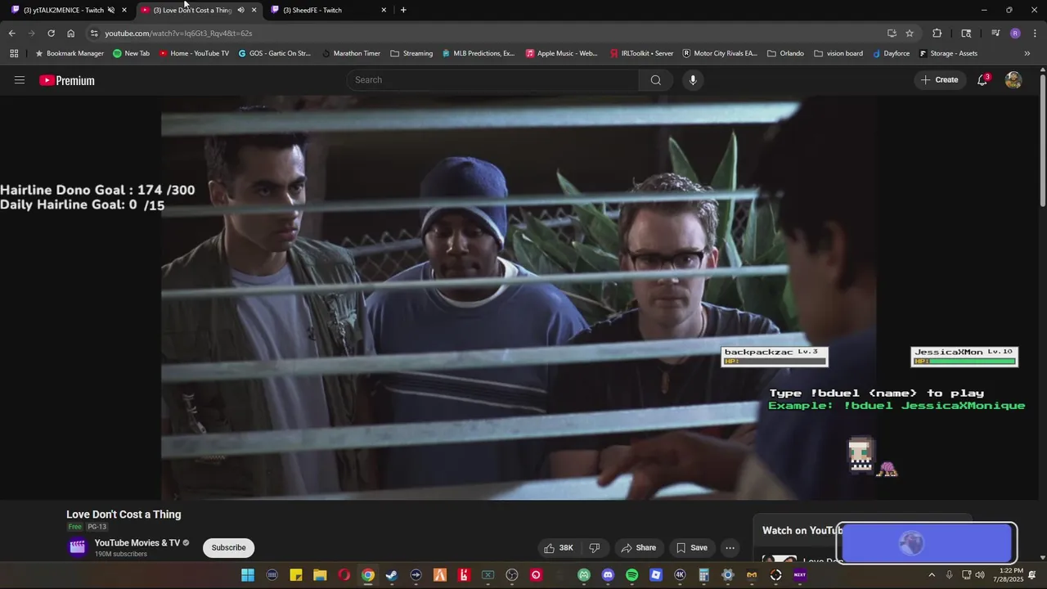Open the Dayforce bookmark
The height and width of the screenshot is (589, 1047).
coord(891,53)
